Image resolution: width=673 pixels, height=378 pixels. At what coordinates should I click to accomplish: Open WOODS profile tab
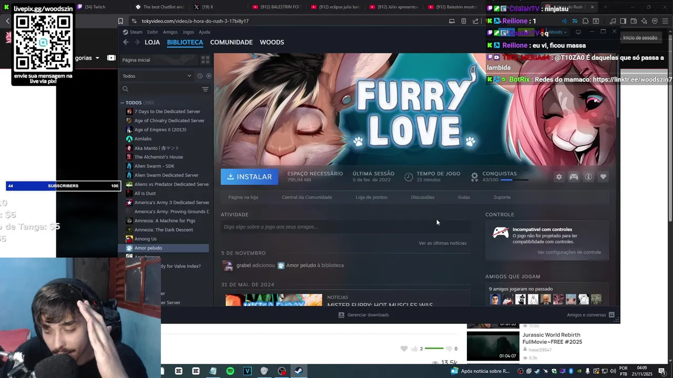tap(272, 42)
